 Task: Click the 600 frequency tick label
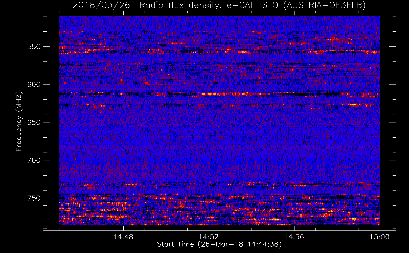[34, 85]
